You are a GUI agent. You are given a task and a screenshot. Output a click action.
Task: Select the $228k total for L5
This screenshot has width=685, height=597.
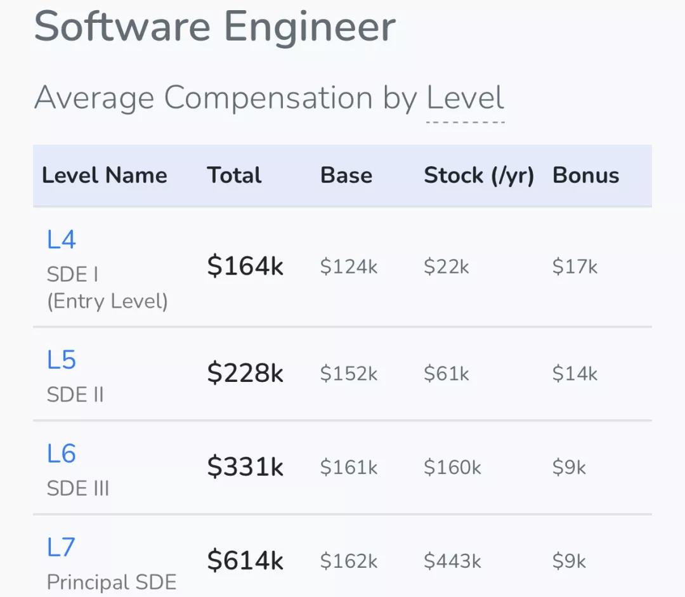tap(245, 374)
